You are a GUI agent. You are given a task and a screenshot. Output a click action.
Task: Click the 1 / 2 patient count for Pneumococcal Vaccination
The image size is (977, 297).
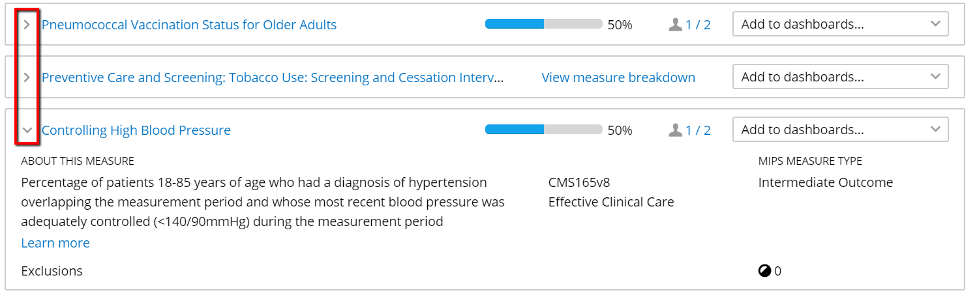point(698,25)
